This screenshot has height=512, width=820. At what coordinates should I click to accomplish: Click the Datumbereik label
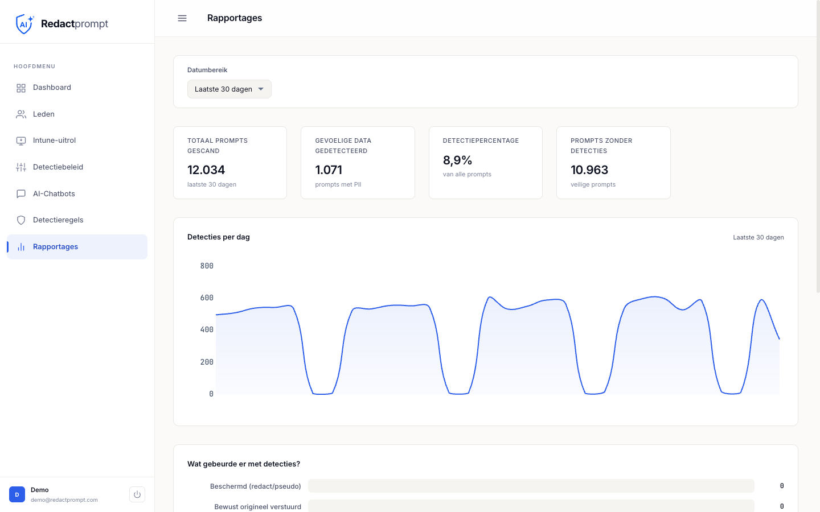207,70
